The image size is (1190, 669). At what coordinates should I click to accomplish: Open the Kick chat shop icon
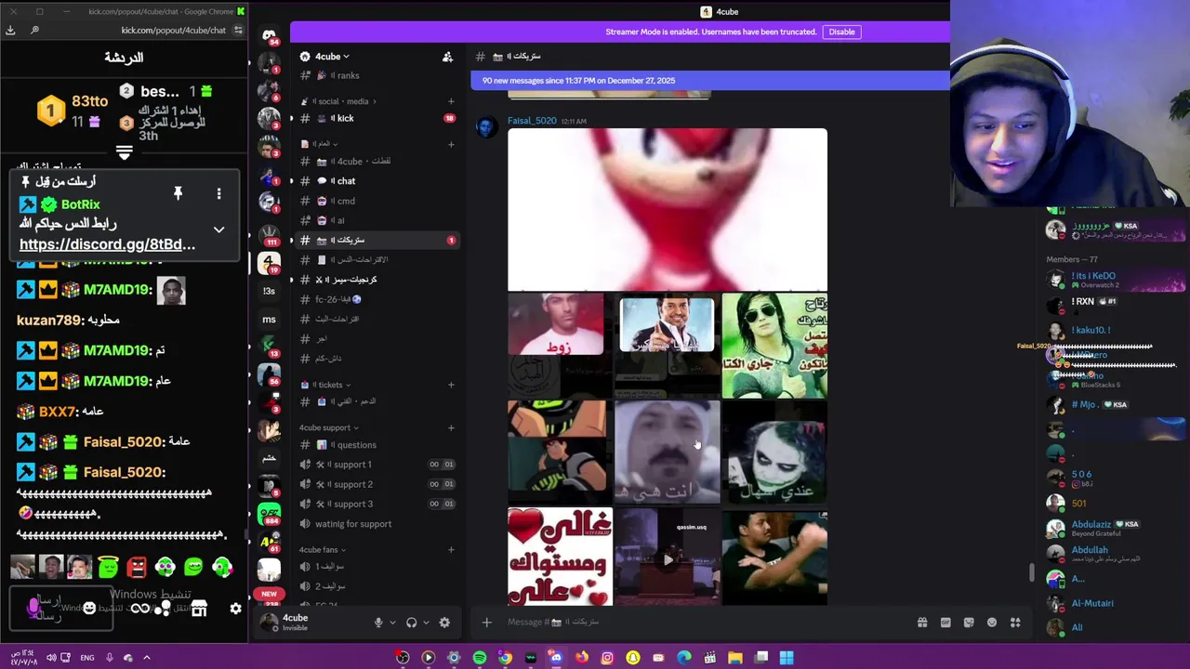point(199,609)
